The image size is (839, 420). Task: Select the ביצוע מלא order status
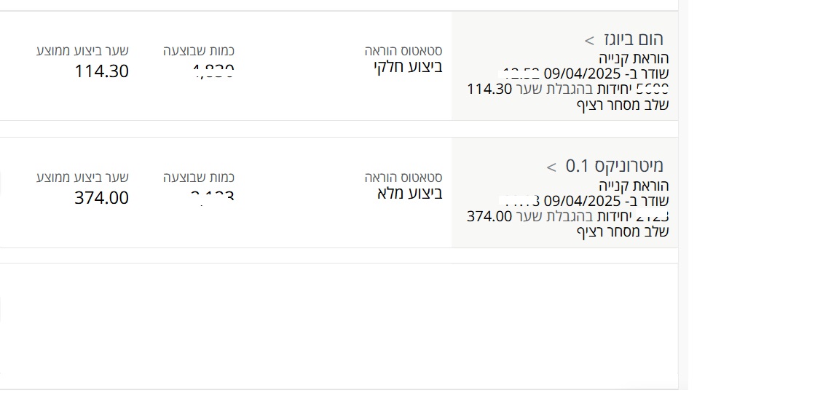pyautogui.click(x=410, y=194)
